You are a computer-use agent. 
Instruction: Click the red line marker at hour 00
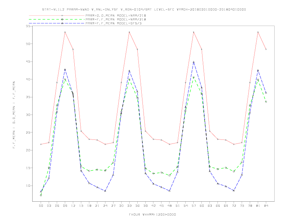[x=41, y=144]
